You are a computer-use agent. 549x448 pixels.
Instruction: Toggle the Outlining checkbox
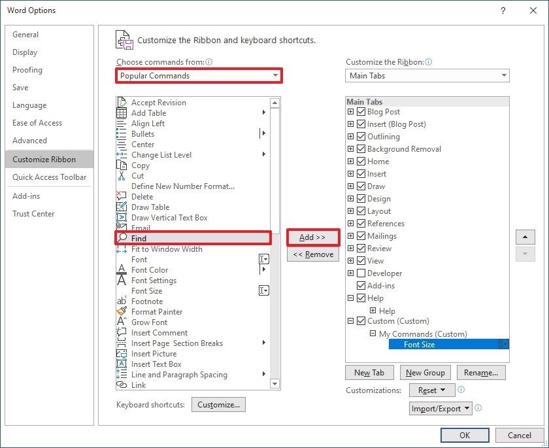(361, 136)
